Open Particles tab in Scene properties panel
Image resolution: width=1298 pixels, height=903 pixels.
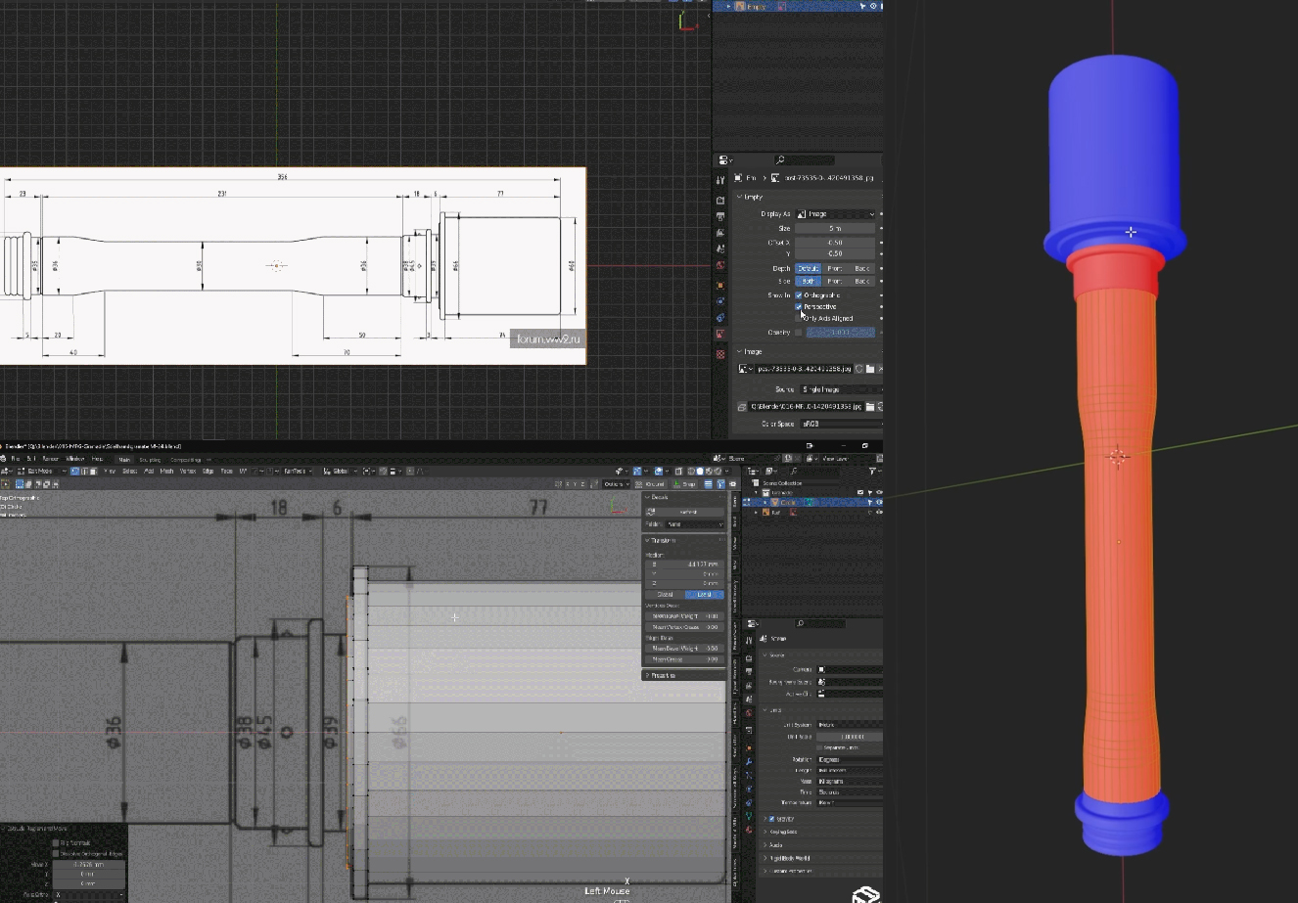click(749, 775)
